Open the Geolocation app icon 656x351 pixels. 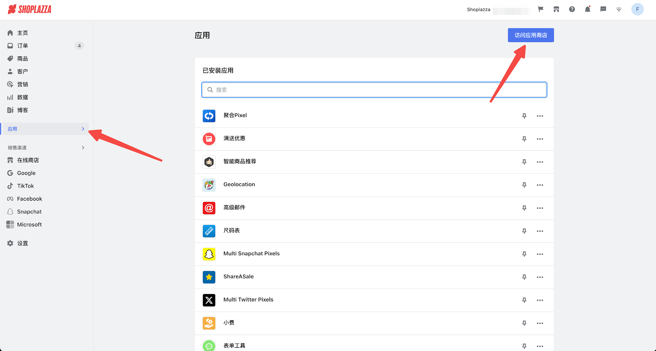pos(209,185)
